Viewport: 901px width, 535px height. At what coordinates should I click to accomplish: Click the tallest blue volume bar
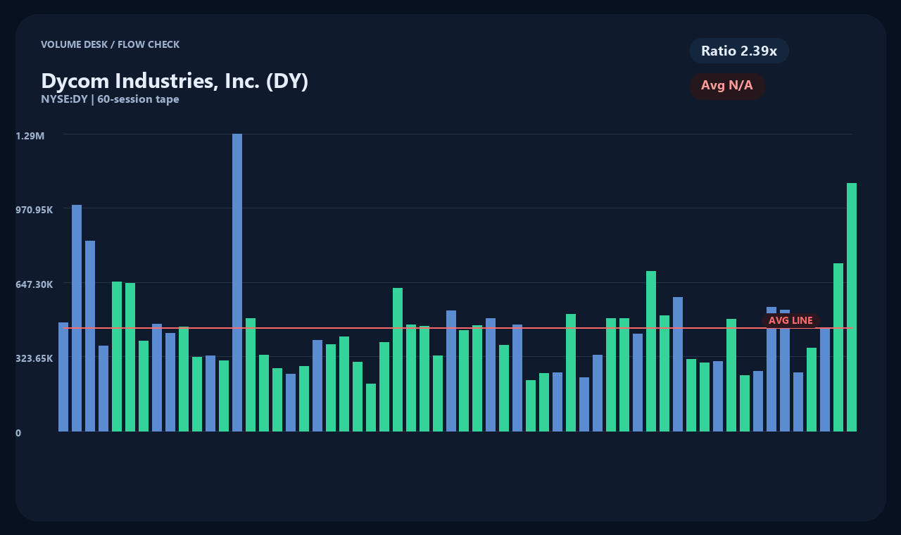point(237,282)
